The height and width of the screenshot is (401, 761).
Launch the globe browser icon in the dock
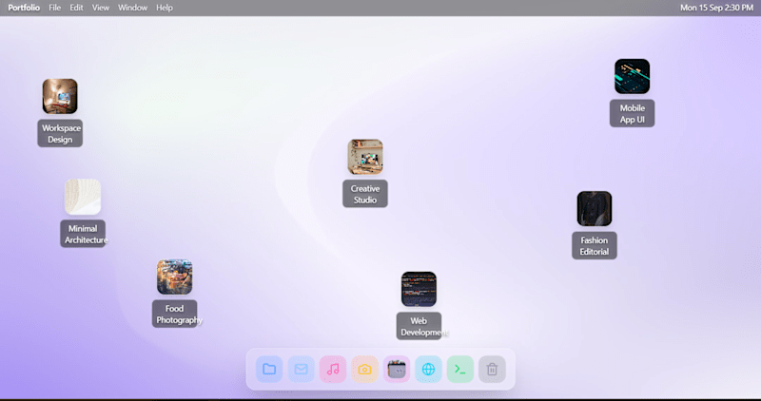click(x=429, y=369)
